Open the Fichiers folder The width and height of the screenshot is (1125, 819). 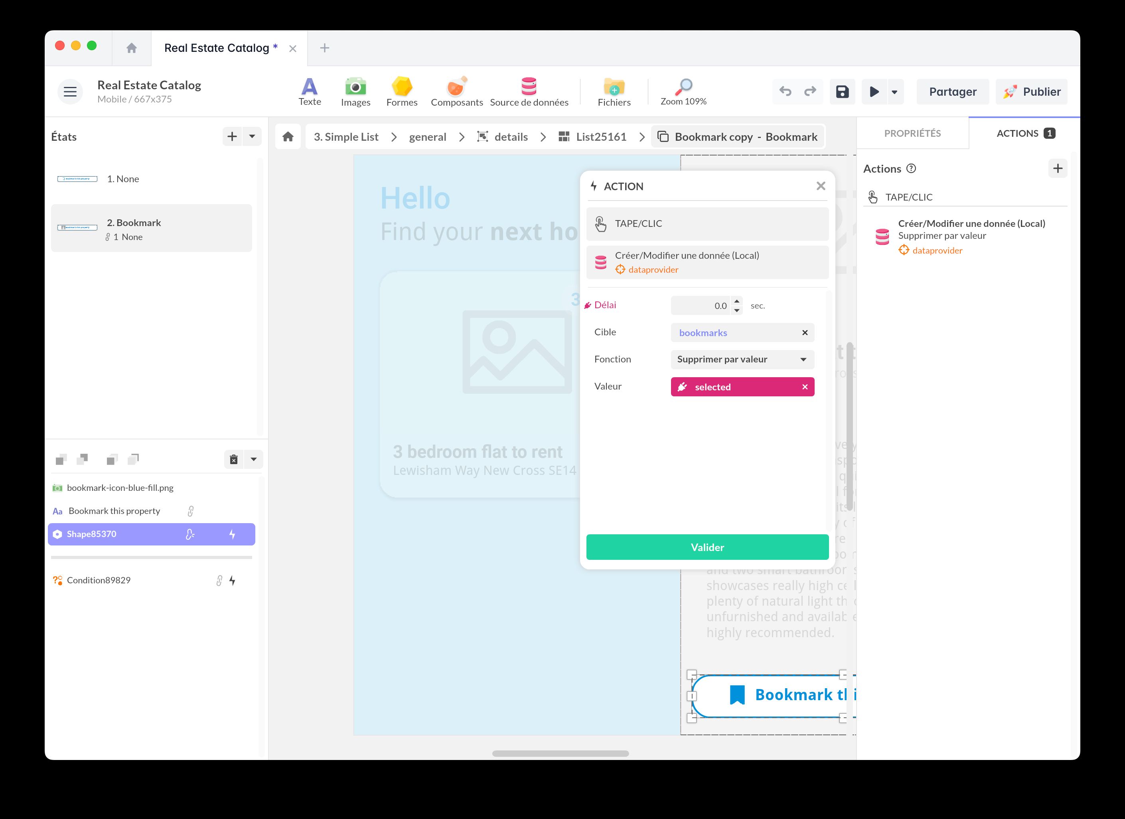pos(614,92)
